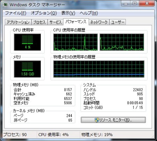Click the 利用可能 value 6537
This screenshot has width=157, height=141.
coord(68,99)
